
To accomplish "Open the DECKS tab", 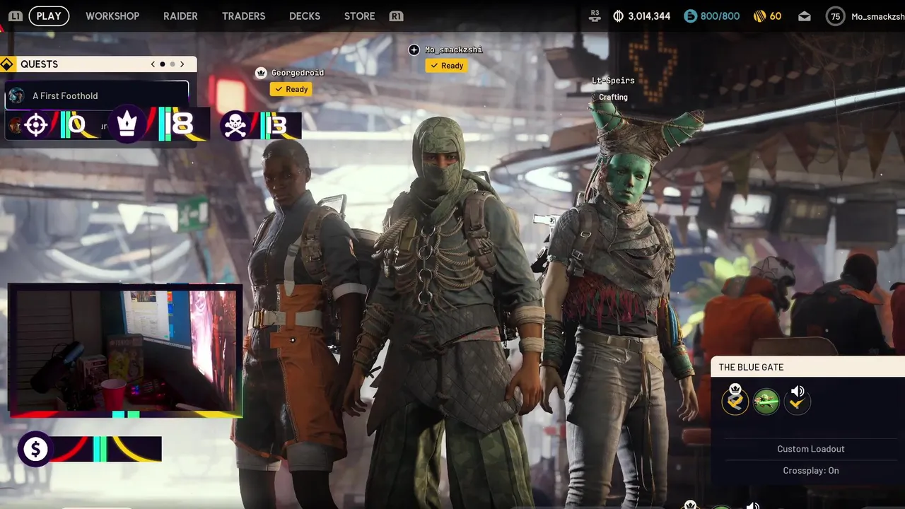I will coord(305,16).
